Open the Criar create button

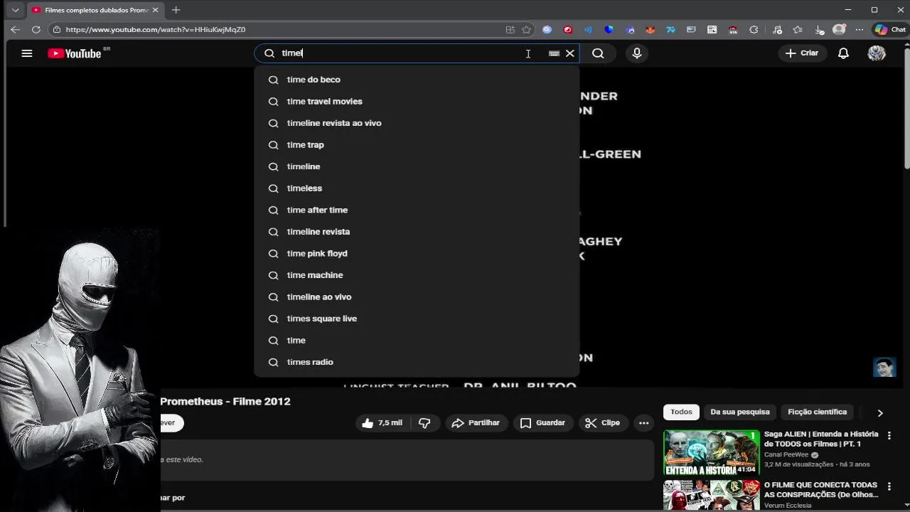pyautogui.click(x=802, y=53)
